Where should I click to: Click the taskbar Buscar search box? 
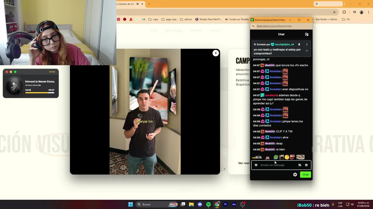[157, 204]
